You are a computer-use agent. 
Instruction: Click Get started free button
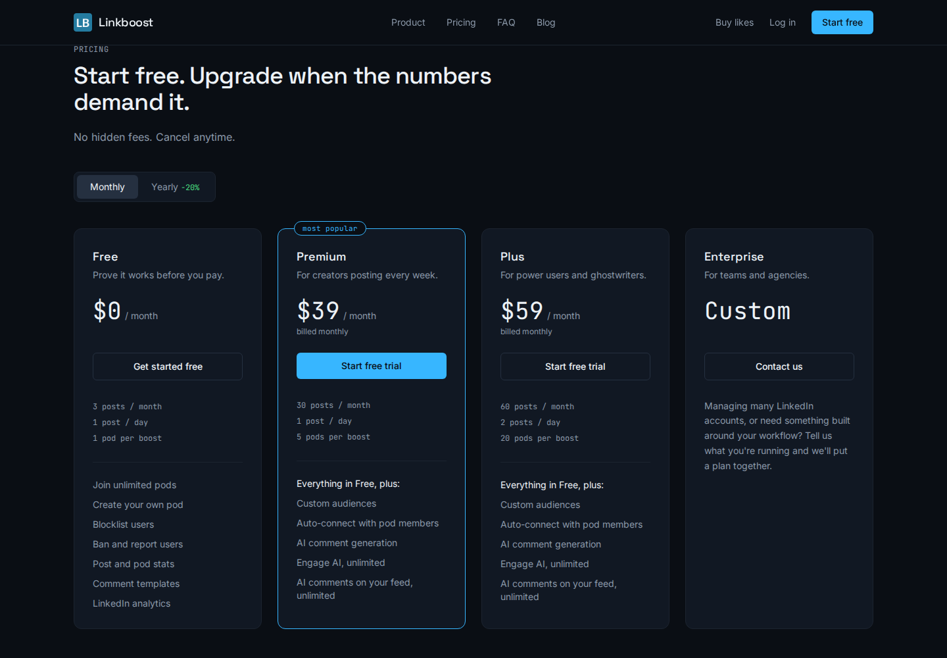point(168,367)
